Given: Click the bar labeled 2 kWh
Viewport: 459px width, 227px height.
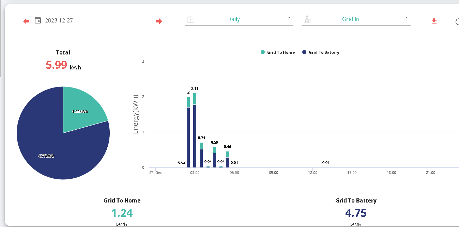Looking at the screenshot, I should (188, 132).
